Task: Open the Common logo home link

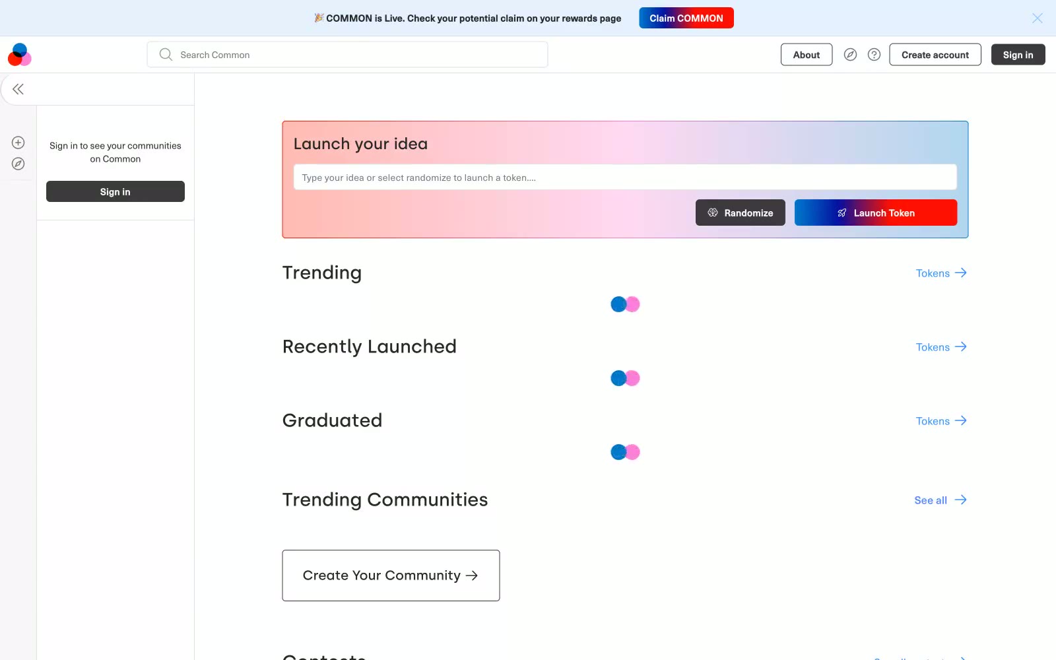Action: (x=20, y=55)
